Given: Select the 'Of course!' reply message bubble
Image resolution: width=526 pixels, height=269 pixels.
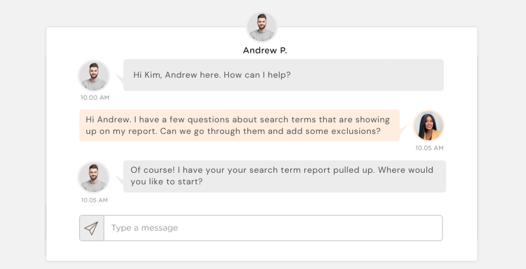Looking at the screenshot, I should [284, 176].
